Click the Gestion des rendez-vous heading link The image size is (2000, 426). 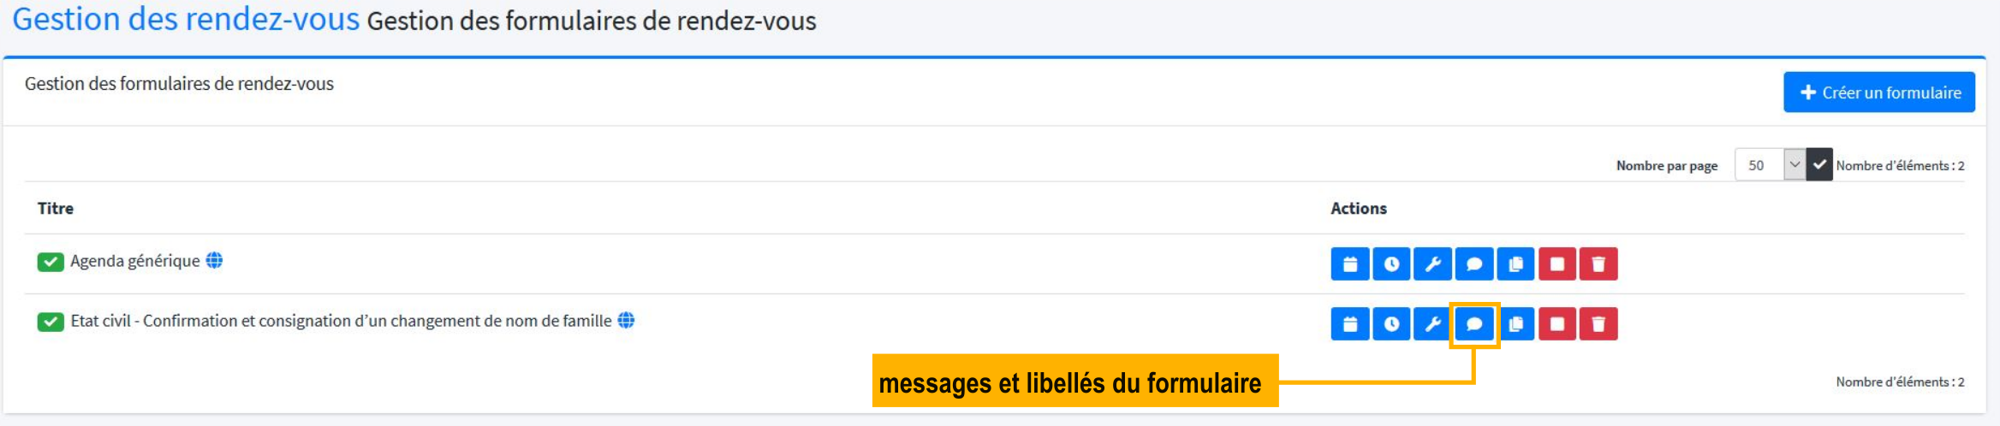(186, 19)
